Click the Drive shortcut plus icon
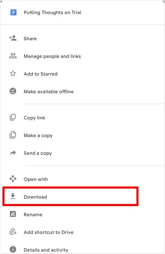The image size is (165, 254). 13,232
